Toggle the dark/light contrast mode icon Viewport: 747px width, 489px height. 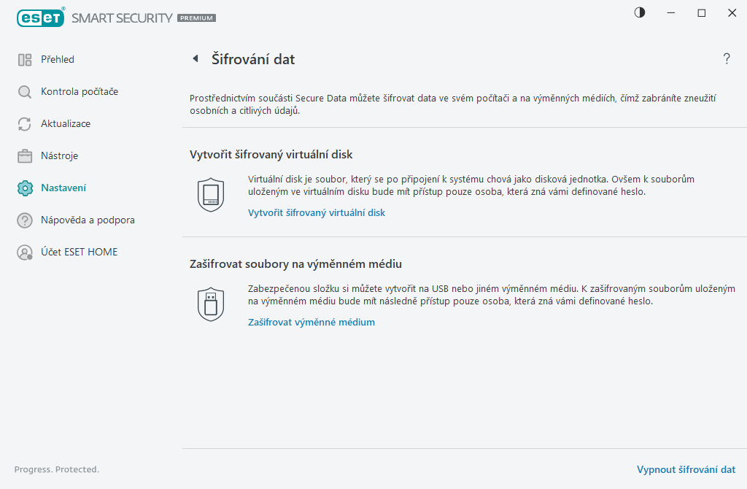tap(640, 12)
